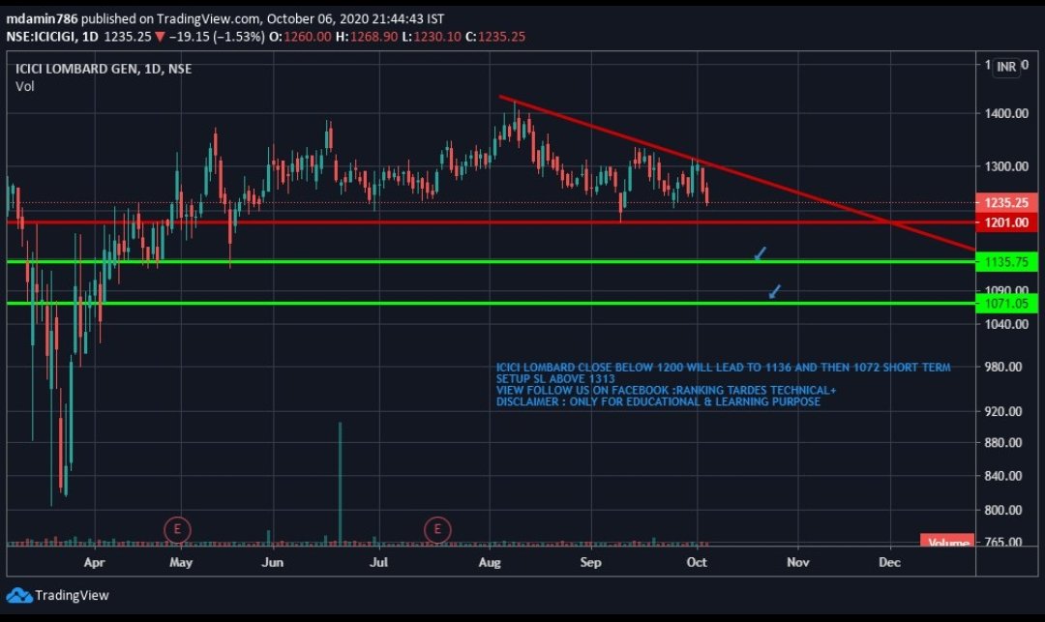Expand the Vol indicator legend entry
Image resolution: width=1045 pixels, height=622 pixels.
[24, 86]
